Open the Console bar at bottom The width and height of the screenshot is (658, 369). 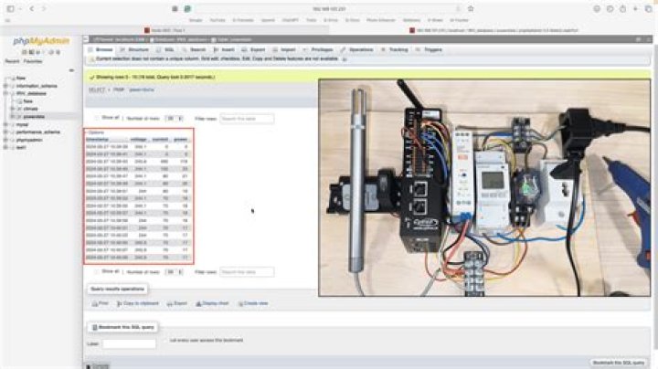tap(97, 366)
